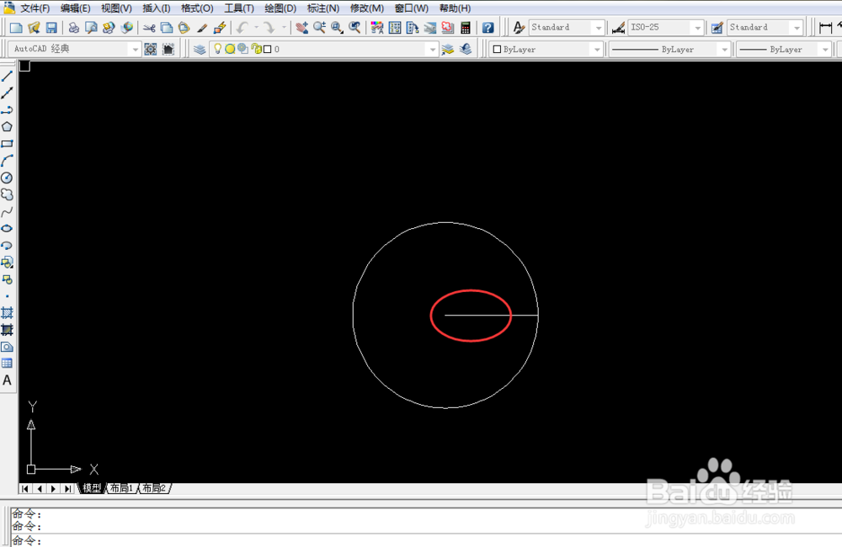This screenshot has width=842, height=547.
Task: Open the 文件(F) menu
Action: 35,8
